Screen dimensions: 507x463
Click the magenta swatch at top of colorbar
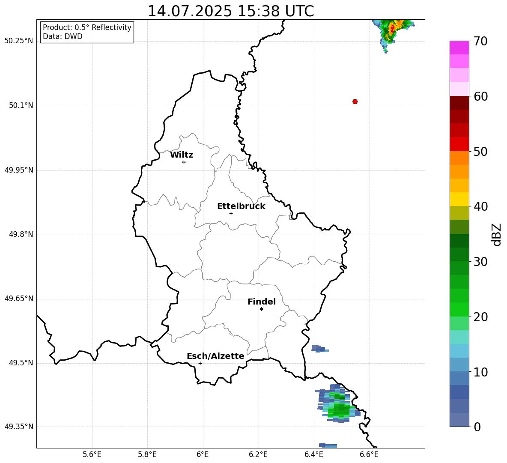point(459,48)
